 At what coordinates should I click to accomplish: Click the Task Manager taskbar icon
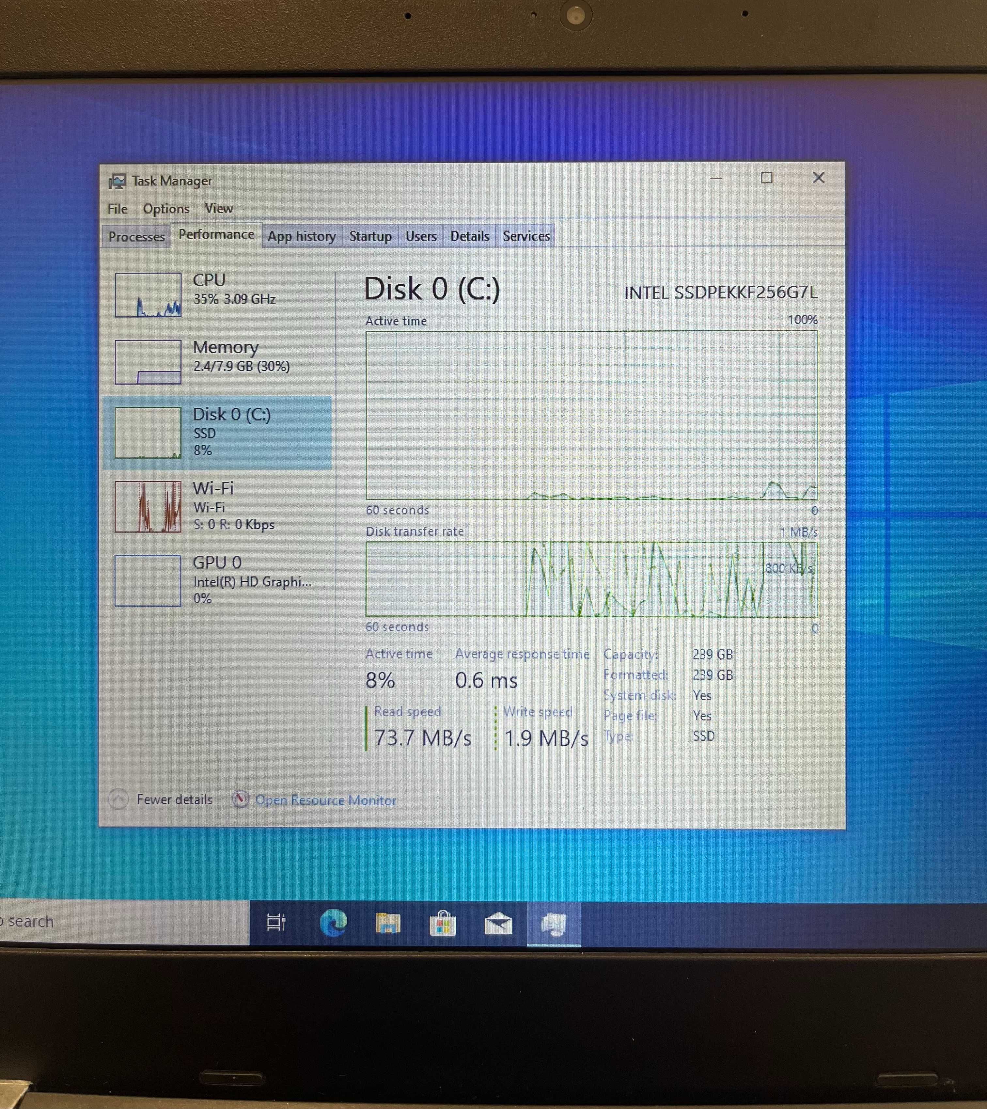[x=554, y=924]
